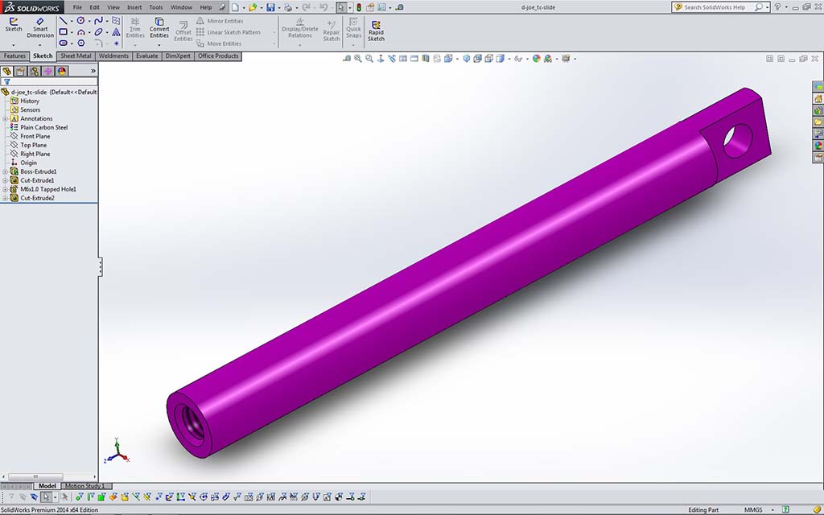The height and width of the screenshot is (515, 824).
Task: Click the Save icon in the top toolbar
Action: (x=270, y=7)
